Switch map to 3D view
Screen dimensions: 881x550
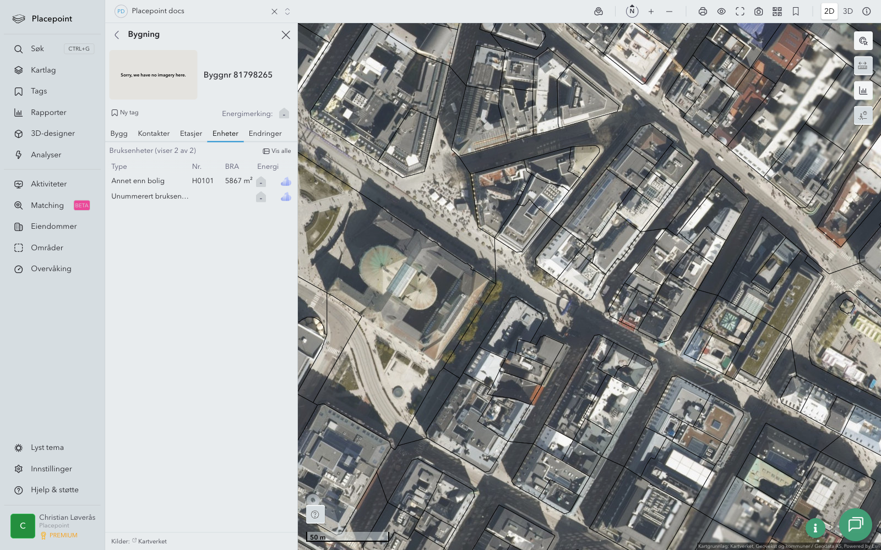click(x=848, y=12)
